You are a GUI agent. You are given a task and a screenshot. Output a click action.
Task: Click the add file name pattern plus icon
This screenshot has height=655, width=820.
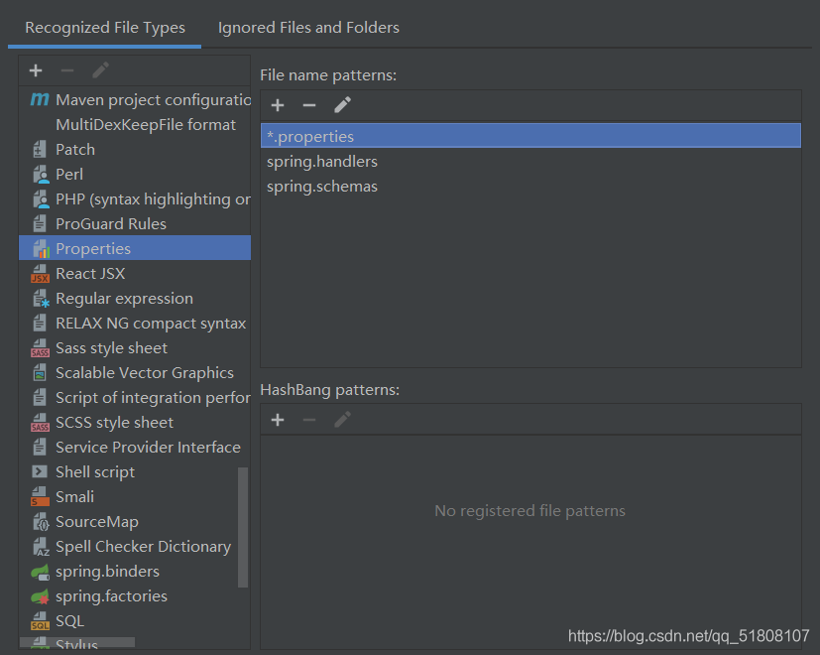(x=278, y=105)
